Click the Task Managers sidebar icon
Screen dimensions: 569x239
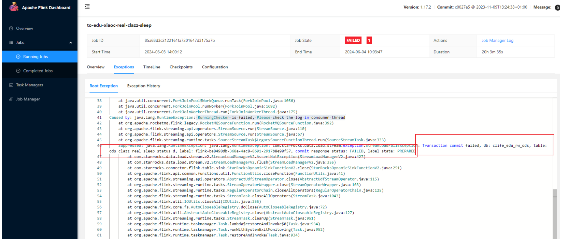(x=11, y=85)
